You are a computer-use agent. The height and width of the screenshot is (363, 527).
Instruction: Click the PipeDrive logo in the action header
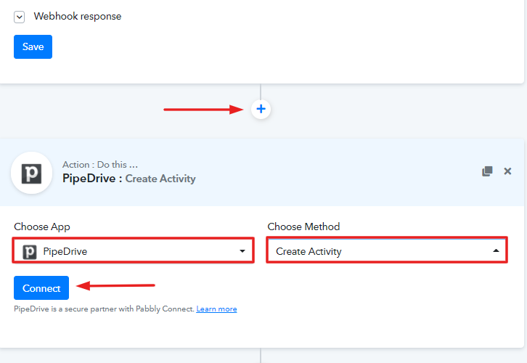[32, 173]
